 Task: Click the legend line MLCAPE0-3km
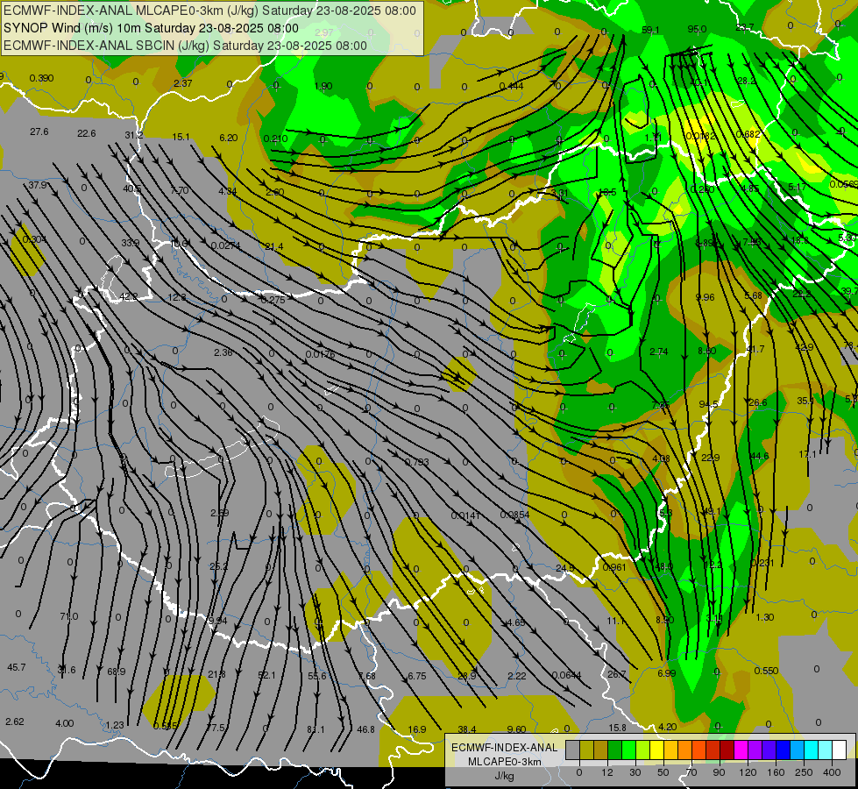[505, 762]
